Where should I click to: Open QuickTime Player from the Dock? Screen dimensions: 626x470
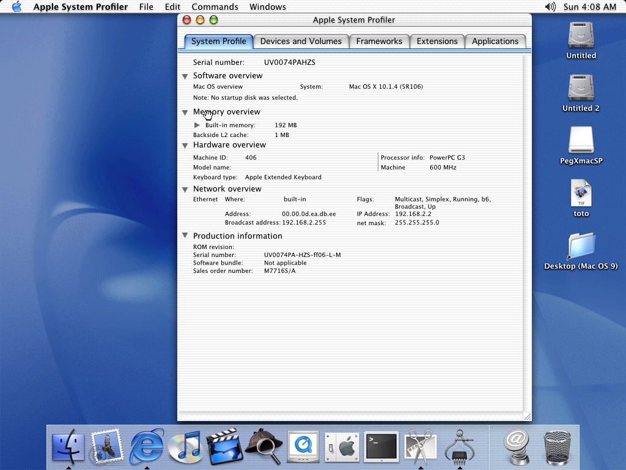[x=303, y=447]
